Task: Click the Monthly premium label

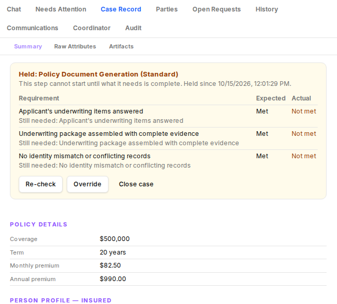Action: tap(34, 265)
